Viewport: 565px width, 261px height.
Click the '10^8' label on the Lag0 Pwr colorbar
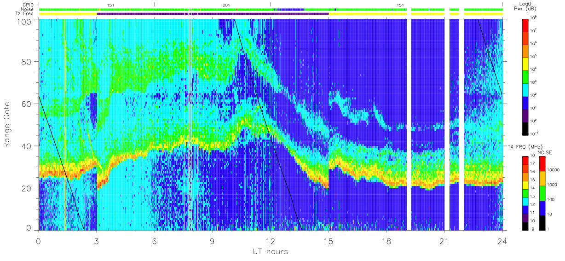point(534,18)
